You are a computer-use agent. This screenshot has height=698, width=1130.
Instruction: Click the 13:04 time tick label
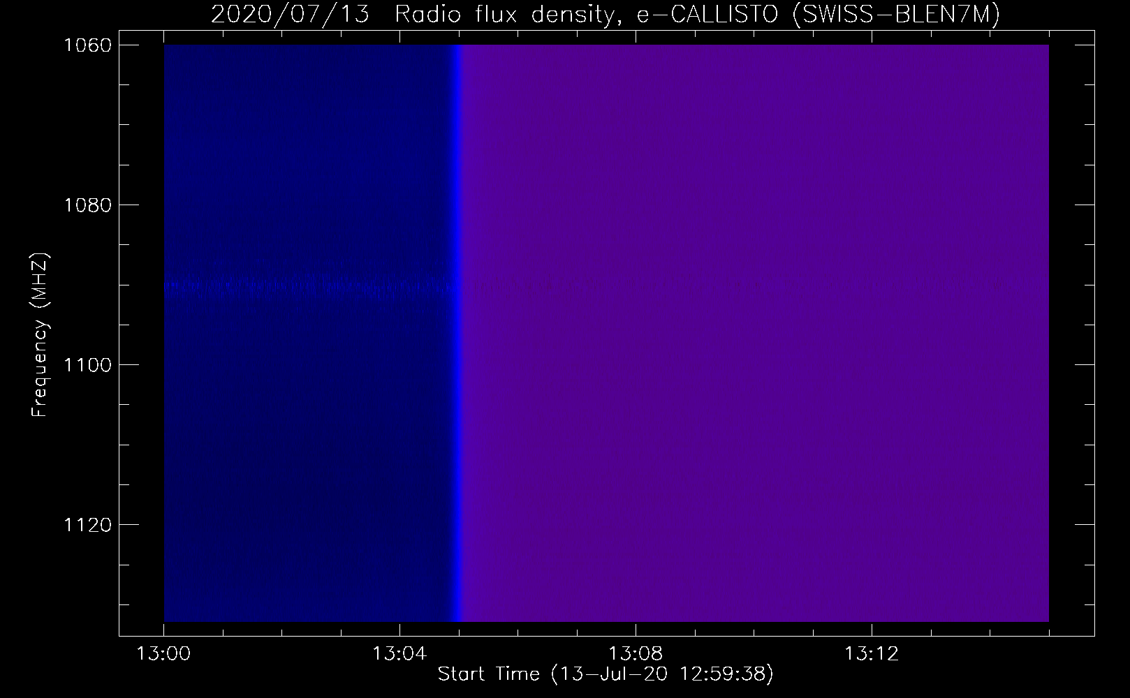(399, 654)
